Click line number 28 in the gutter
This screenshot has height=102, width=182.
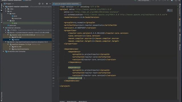53,78
